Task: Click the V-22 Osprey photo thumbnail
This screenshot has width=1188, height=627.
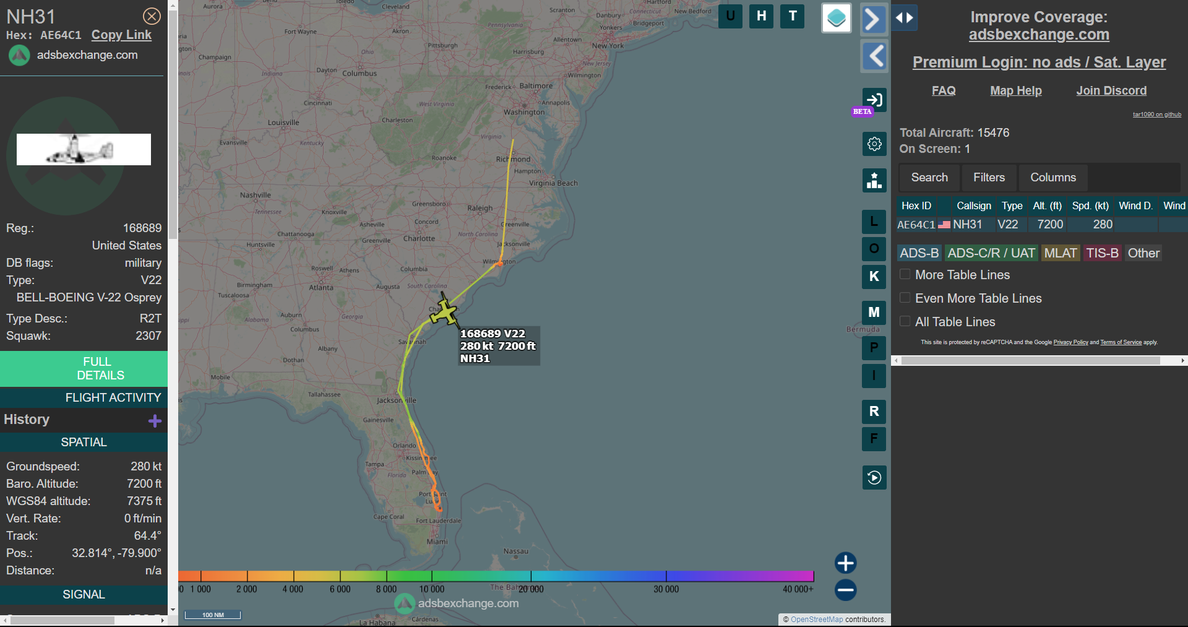Action: click(x=84, y=149)
